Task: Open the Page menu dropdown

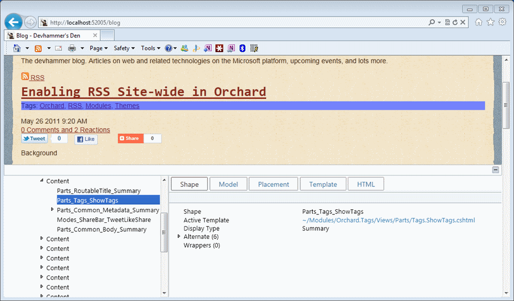Action: pos(99,49)
